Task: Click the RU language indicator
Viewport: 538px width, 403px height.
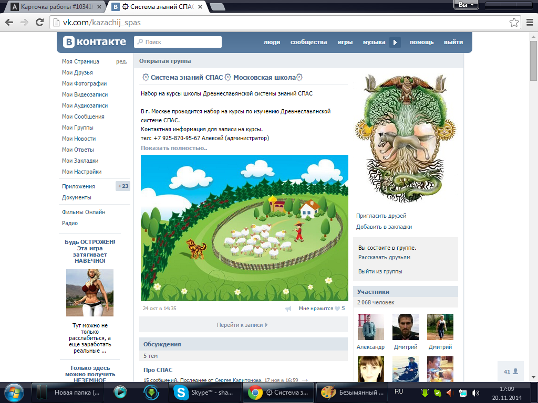Action: [x=399, y=391]
